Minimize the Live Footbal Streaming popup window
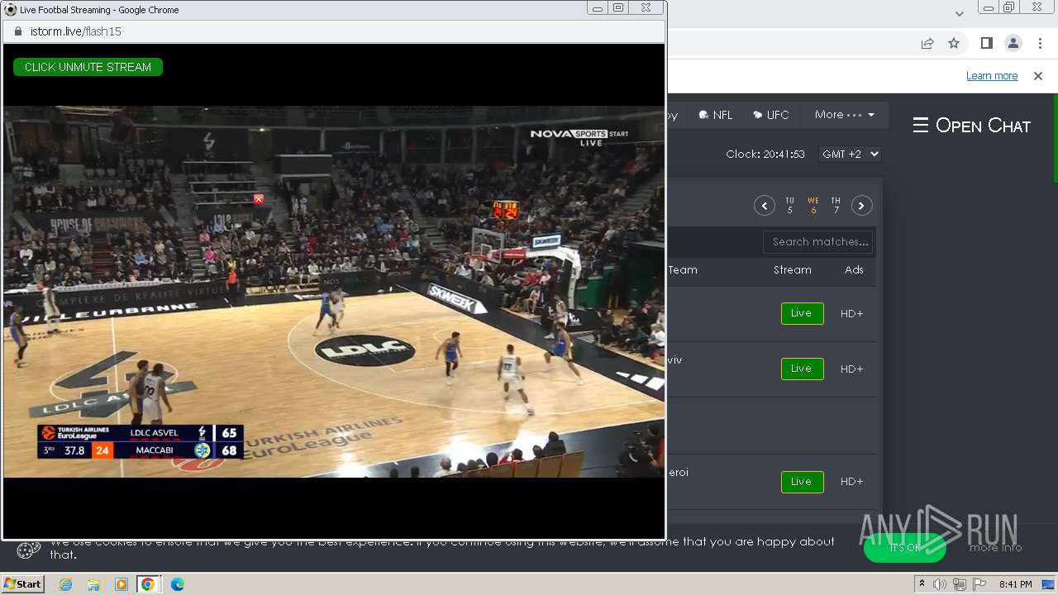The height and width of the screenshot is (595, 1058). coord(598,8)
